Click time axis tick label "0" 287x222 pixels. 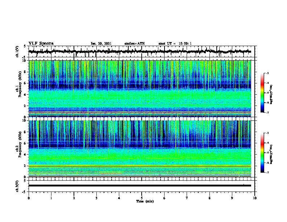point(29,198)
